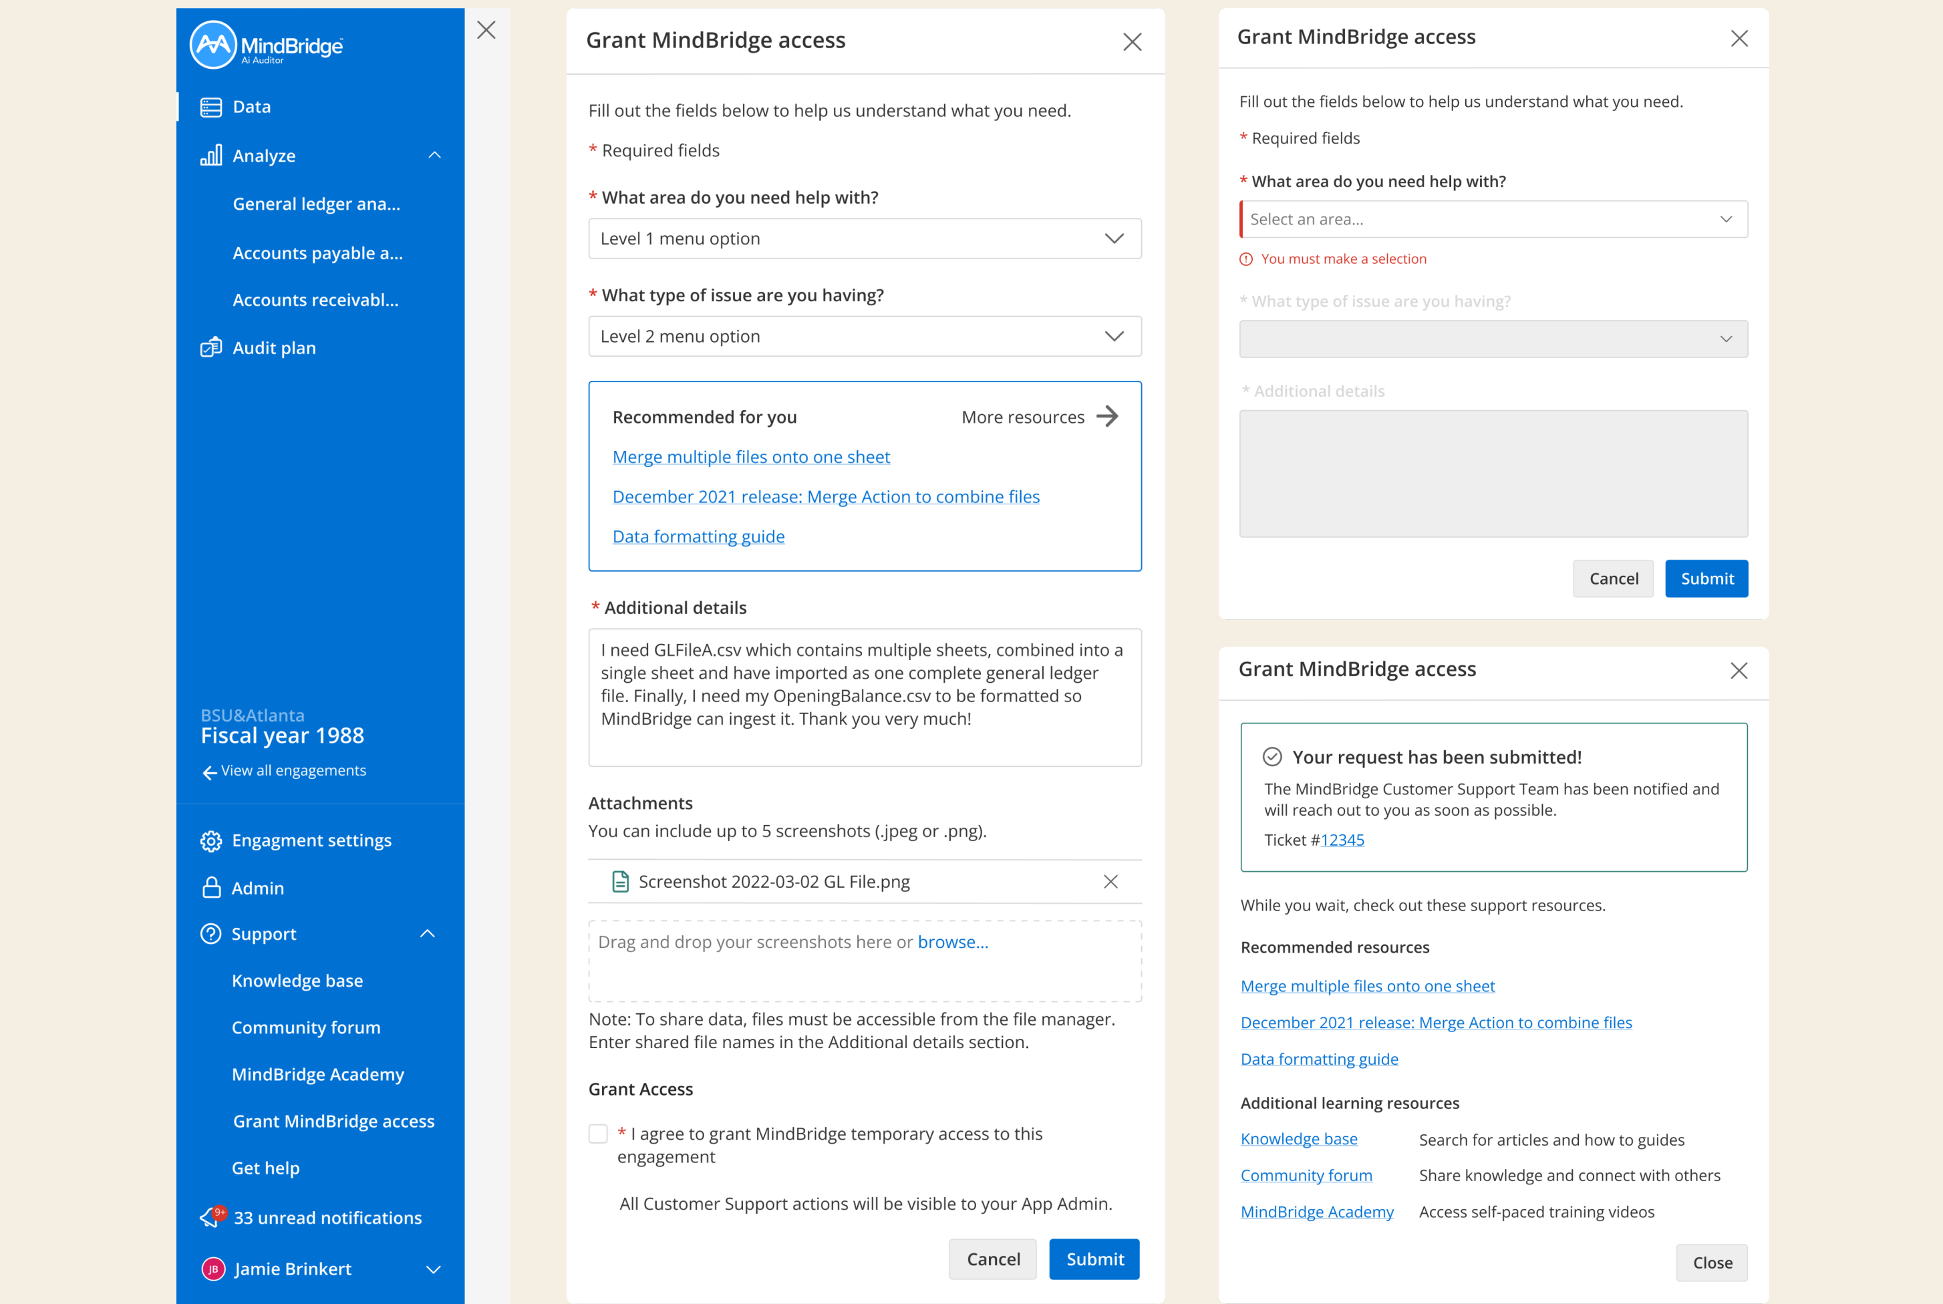This screenshot has height=1304, width=1943.
Task: Click the error icon beside You must make a selection
Action: point(1246,259)
